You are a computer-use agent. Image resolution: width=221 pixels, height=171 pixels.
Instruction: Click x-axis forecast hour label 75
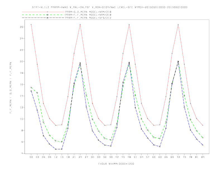[x=184, y=157]
